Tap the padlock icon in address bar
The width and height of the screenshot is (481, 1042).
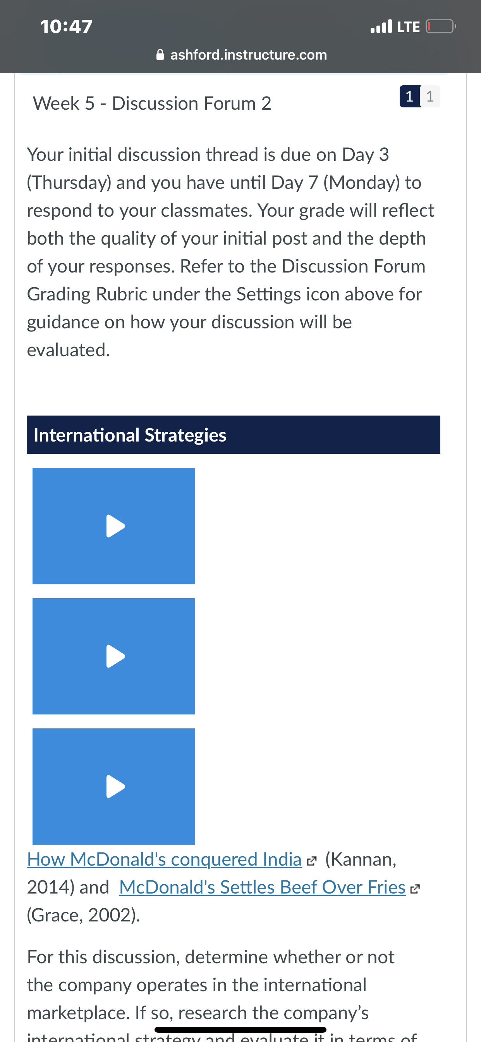[160, 55]
